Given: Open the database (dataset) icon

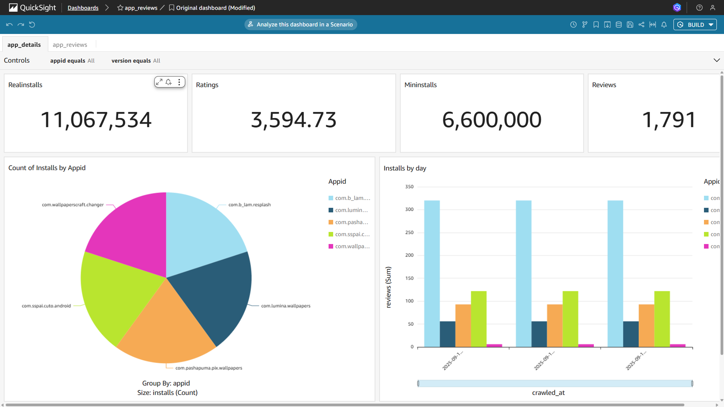Looking at the screenshot, I should tap(619, 25).
